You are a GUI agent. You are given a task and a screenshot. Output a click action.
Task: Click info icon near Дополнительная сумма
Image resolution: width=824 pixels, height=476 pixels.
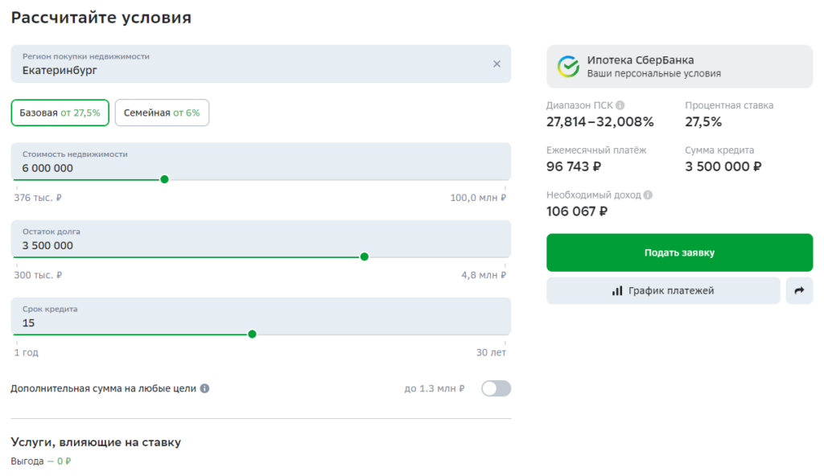pyautogui.click(x=204, y=388)
